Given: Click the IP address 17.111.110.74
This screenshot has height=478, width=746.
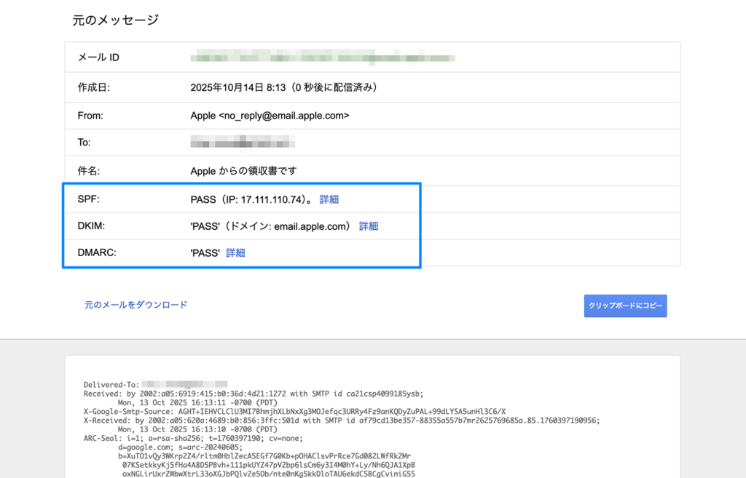Looking at the screenshot, I should 270,199.
